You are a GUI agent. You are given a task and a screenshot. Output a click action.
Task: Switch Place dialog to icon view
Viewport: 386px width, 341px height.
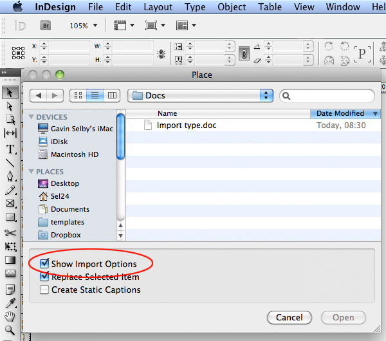tap(78, 95)
